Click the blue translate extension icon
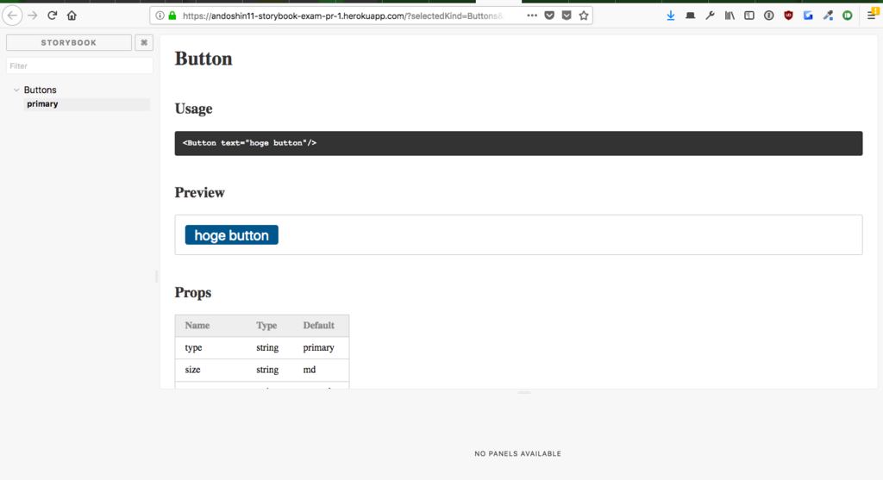This screenshot has height=480, width=883. 808,16
